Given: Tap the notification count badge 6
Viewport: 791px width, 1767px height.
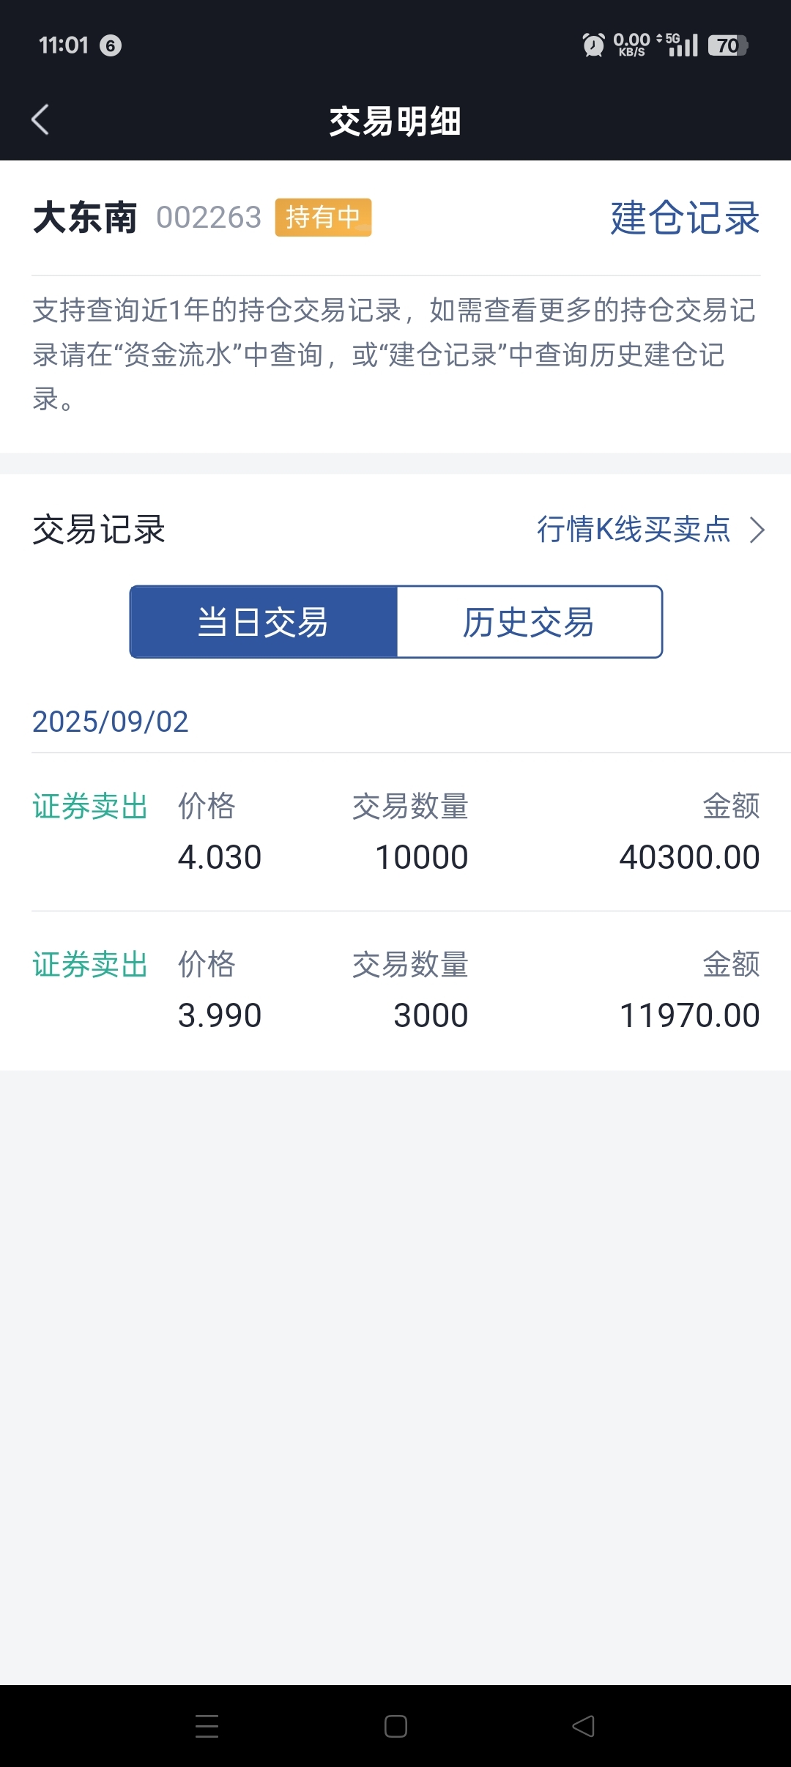Looking at the screenshot, I should click(111, 45).
